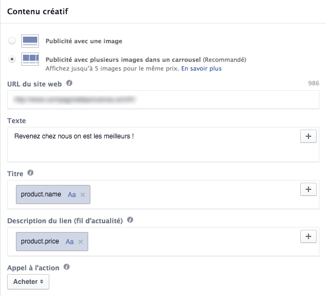Click the carousel ad format icon
This screenshot has height=296, width=326.
[30, 59]
